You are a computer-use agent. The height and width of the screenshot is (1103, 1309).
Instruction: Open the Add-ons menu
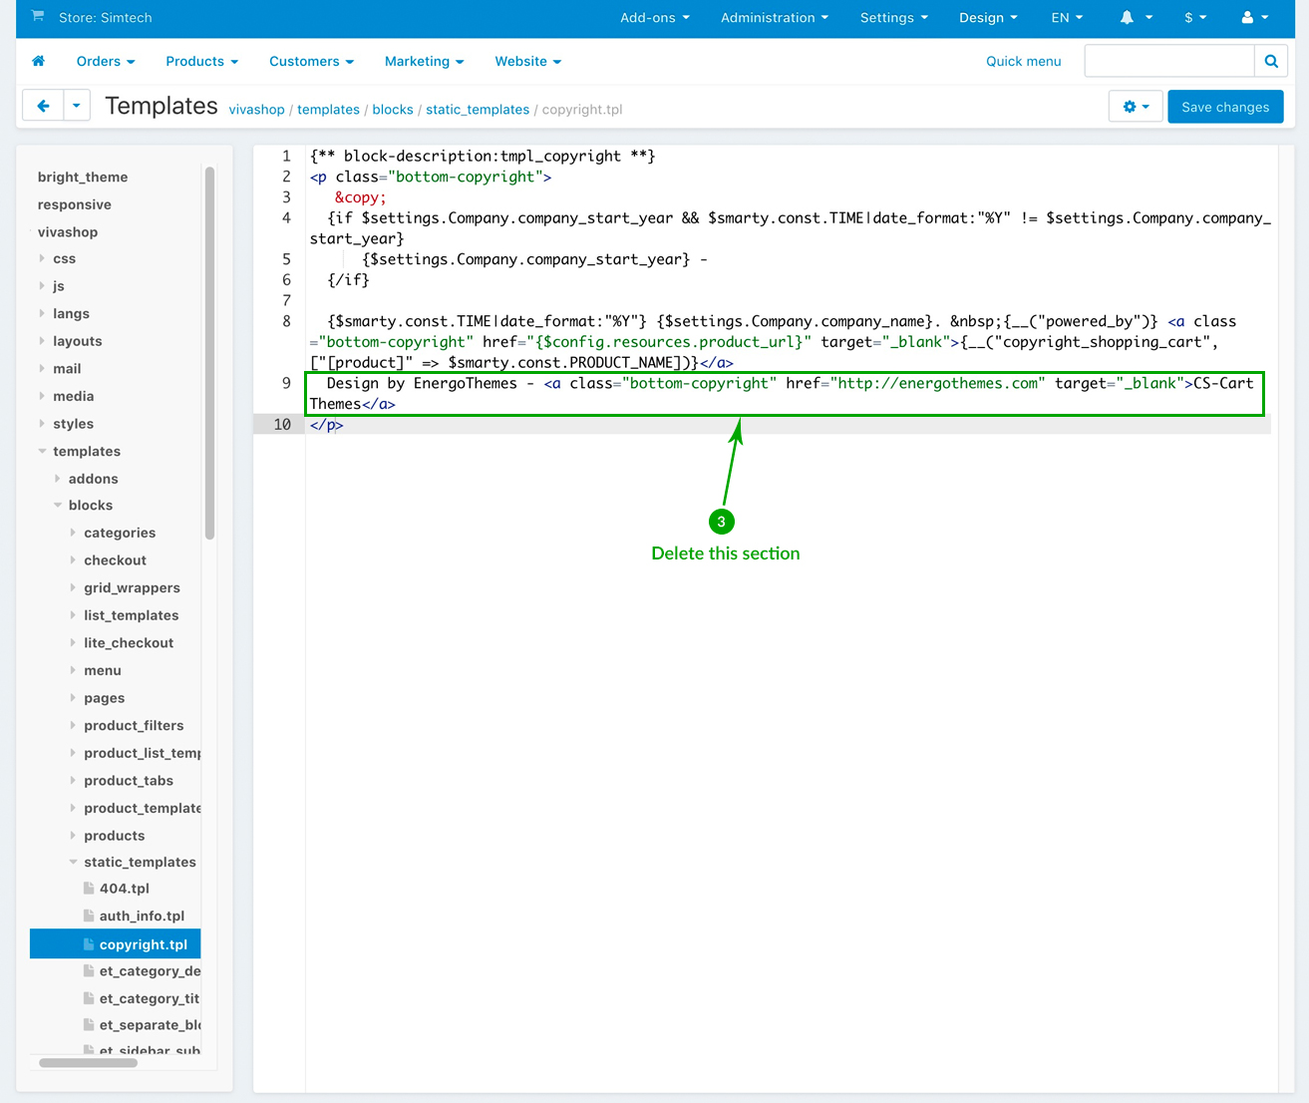pyautogui.click(x=654, y=18)
